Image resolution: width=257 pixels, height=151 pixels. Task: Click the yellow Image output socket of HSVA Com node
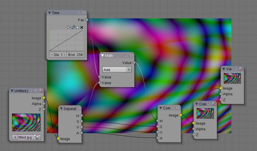181,115
